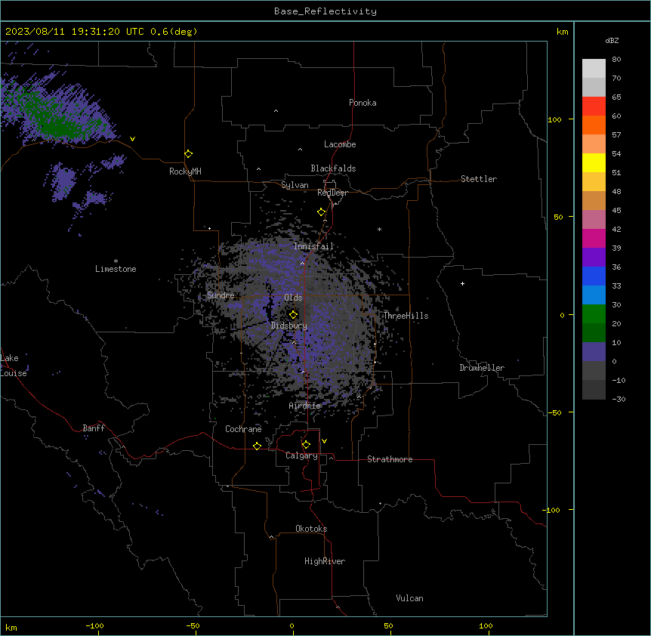Select the magenta 39-42 dBZ swatch
The height and width of the screenshot is (636, 651).
pyautogui.click(x=594, y=238)
